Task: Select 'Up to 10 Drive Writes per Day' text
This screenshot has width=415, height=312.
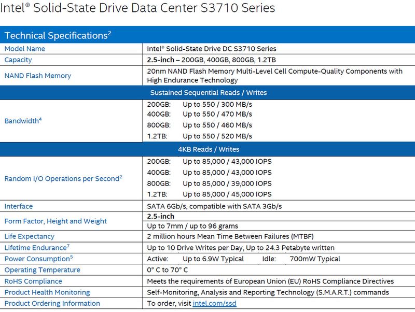Action: 195,248
